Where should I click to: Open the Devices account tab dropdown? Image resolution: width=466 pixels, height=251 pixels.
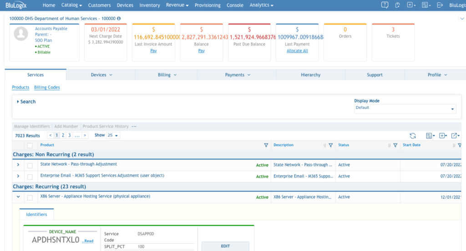click(x=101, y=75)
